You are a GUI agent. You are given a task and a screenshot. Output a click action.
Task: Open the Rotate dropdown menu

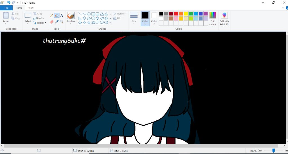pyautogui.click(x=40, y=23)
